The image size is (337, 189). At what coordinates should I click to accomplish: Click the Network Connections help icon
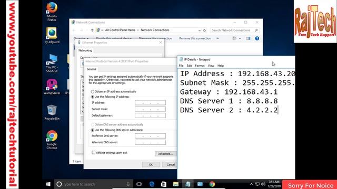point(257,38)
